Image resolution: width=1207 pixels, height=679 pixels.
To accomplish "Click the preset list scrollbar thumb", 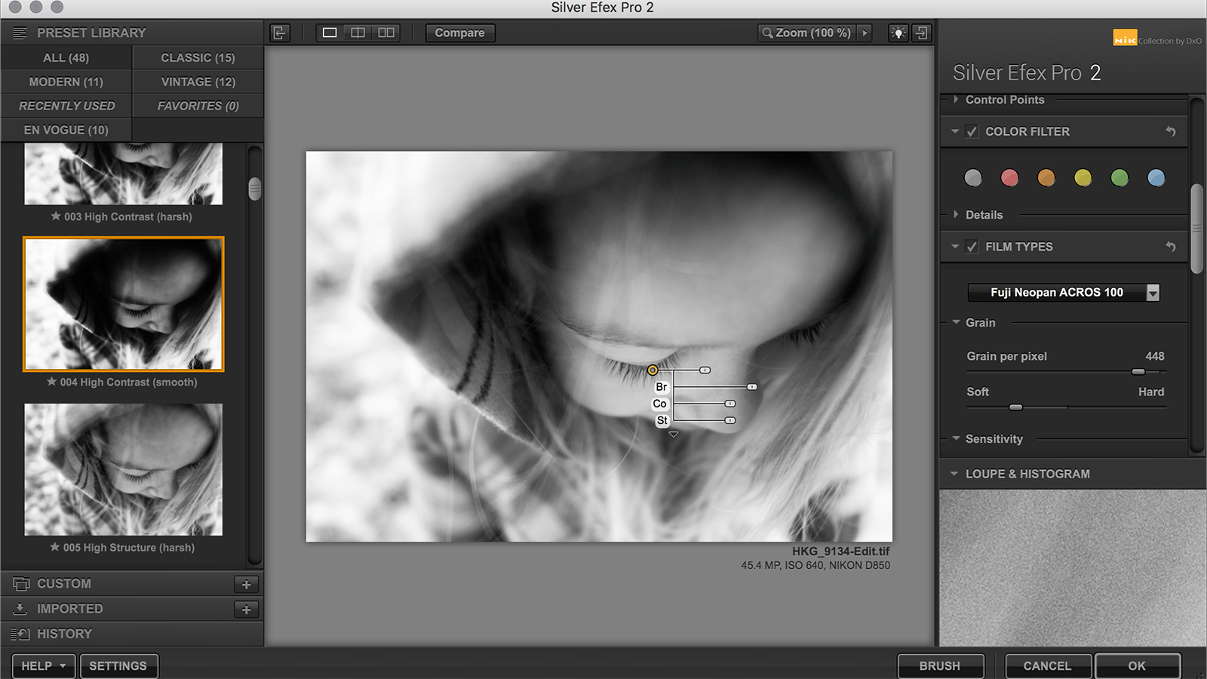I will [255, 189].
